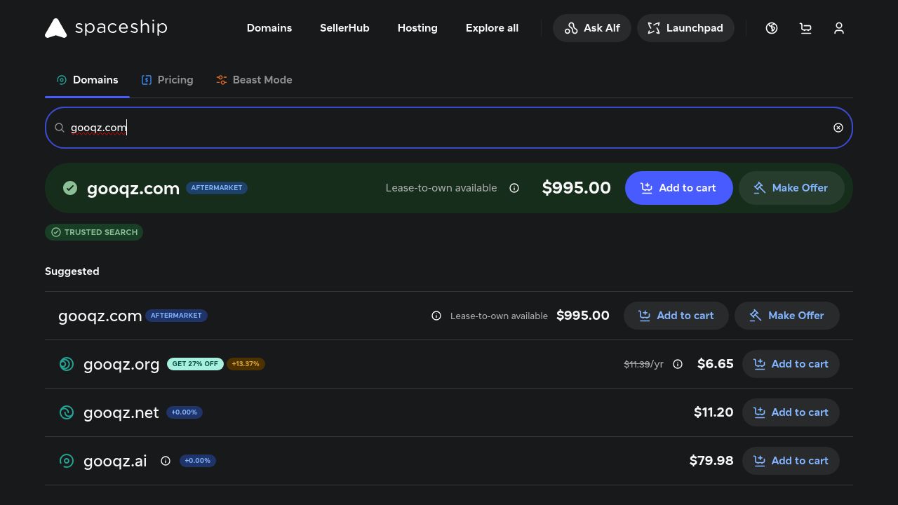The image size is (898, 505).
Task: Switch to the Pricing tab
Action: click(x=167, y=80)
